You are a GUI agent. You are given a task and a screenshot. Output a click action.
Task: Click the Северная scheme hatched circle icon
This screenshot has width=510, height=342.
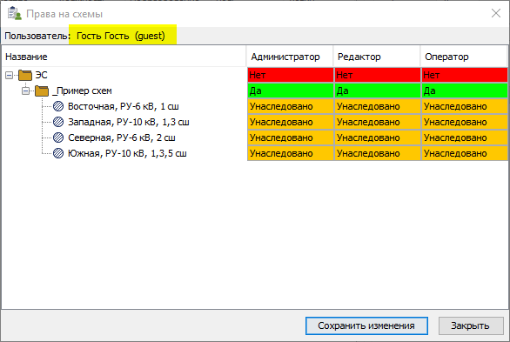click(58, 137)
